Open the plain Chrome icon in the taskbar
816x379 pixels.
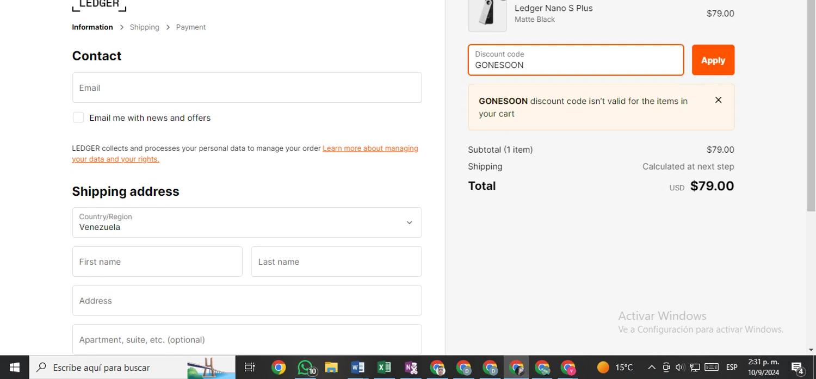[x=279, y=368]
